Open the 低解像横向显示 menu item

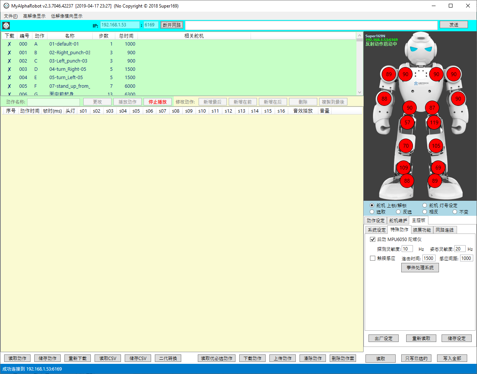[x=67, y=16]
